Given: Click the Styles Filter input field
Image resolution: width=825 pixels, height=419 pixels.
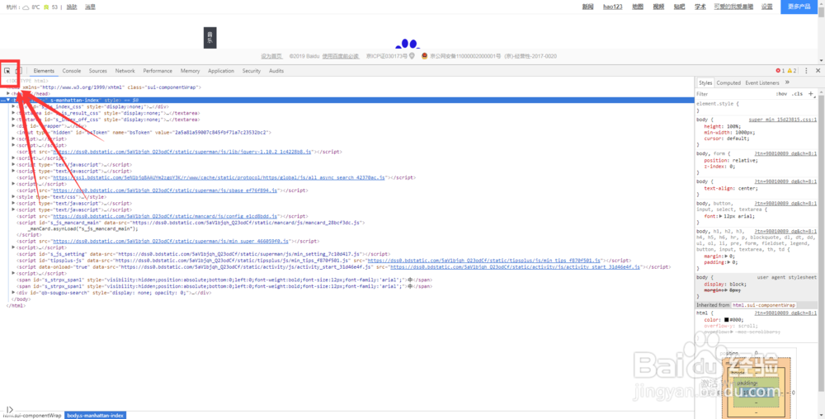Looking at the screenshot, I should 734,93.
